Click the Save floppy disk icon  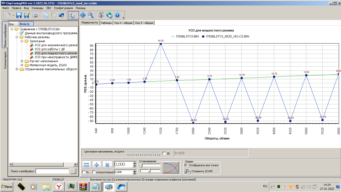19,15
